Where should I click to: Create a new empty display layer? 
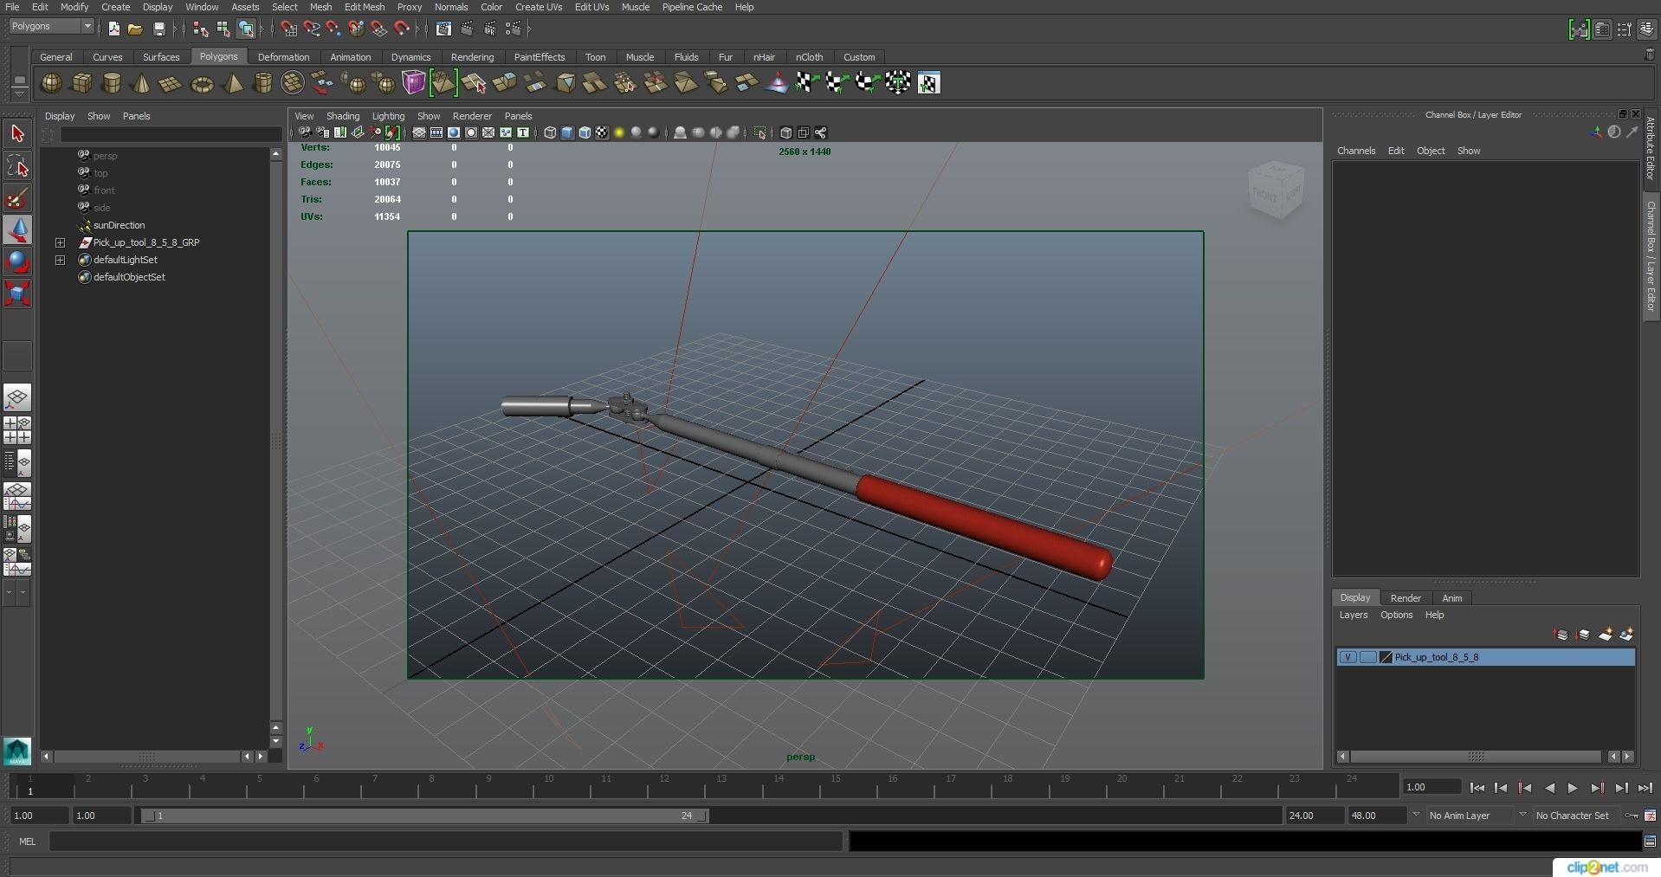click(x=1605, y=635)
